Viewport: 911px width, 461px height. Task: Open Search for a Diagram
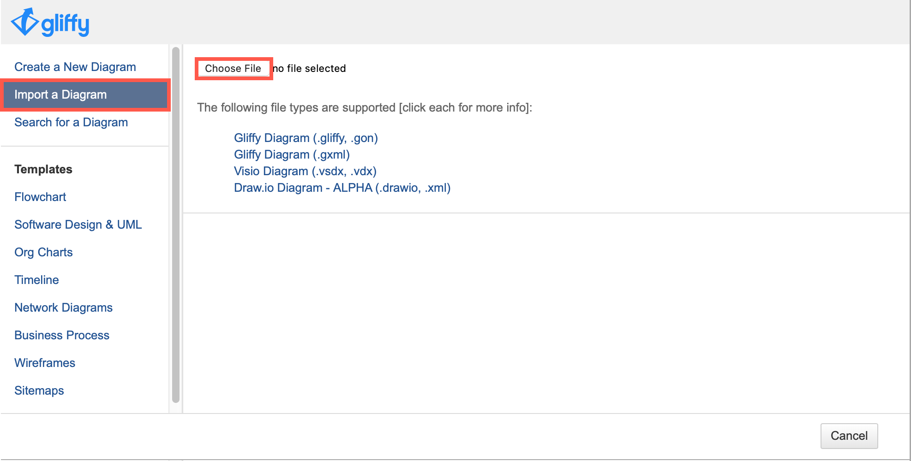point(71,122)
